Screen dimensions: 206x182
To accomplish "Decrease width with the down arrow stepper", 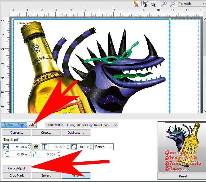I will (x=30, y=149).
